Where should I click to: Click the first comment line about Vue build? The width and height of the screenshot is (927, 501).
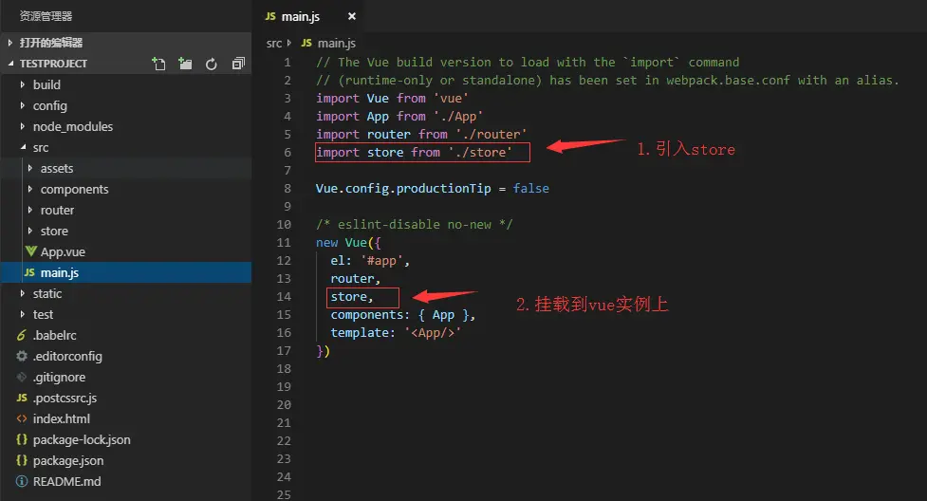coord(528,62)
